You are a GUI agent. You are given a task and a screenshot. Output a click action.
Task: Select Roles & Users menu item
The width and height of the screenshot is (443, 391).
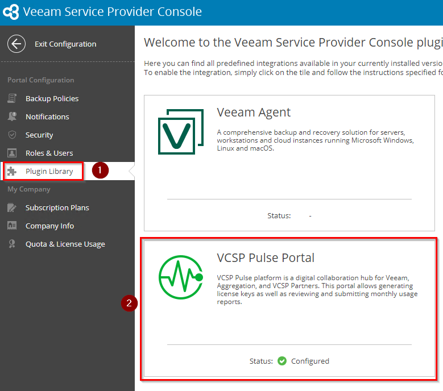[49, 153]
